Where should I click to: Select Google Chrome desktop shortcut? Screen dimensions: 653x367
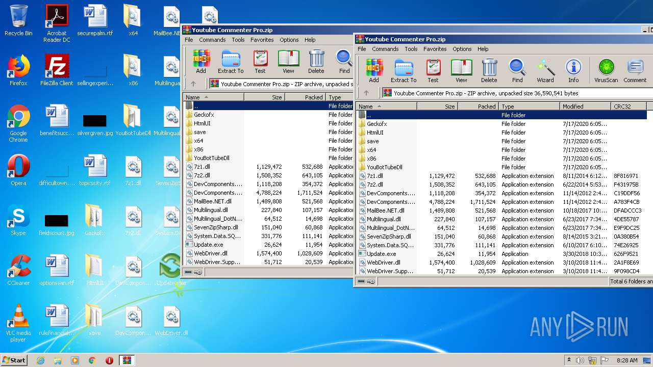[x=18, y=124]
